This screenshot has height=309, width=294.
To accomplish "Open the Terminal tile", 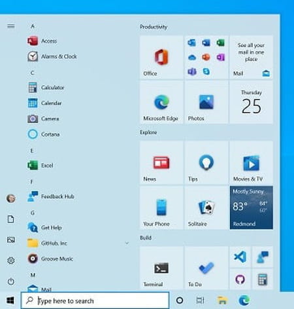I will [161, 268].
